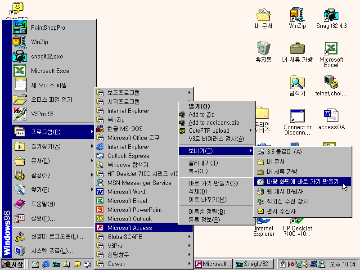Choose 웹 게시 마법사 in Send To
360x270 pixels.
[x=302, y=192]
